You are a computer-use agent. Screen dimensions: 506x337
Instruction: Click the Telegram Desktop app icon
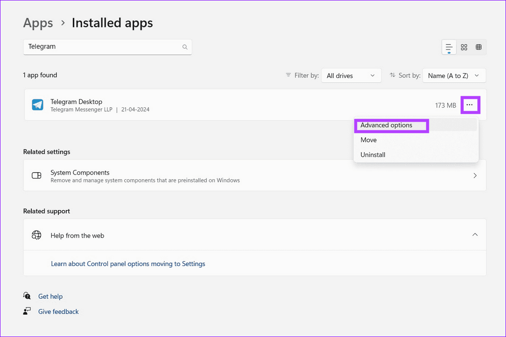(37, 105)
